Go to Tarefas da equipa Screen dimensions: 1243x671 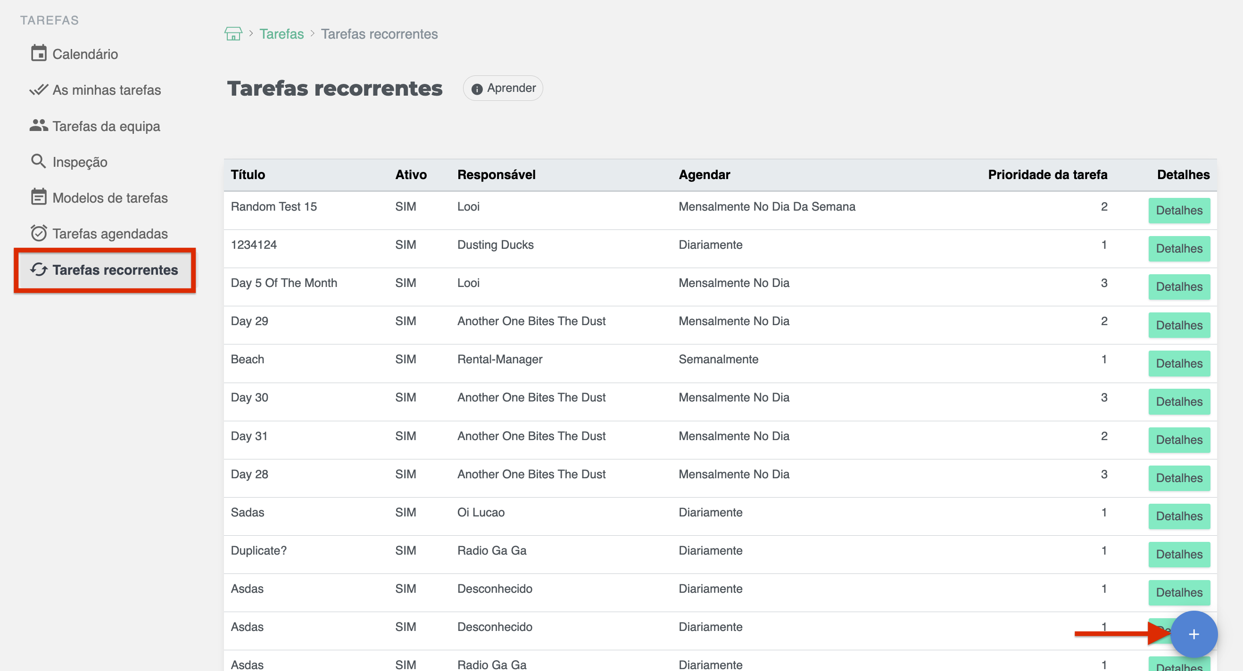pos(106,126)
